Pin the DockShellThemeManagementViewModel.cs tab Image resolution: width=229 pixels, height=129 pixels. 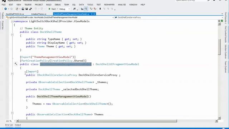point(92,14)
